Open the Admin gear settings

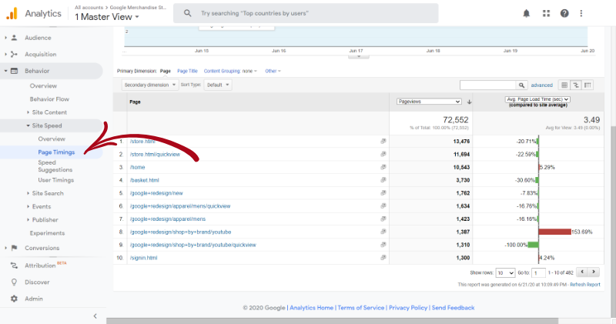[x=14, y=299]
